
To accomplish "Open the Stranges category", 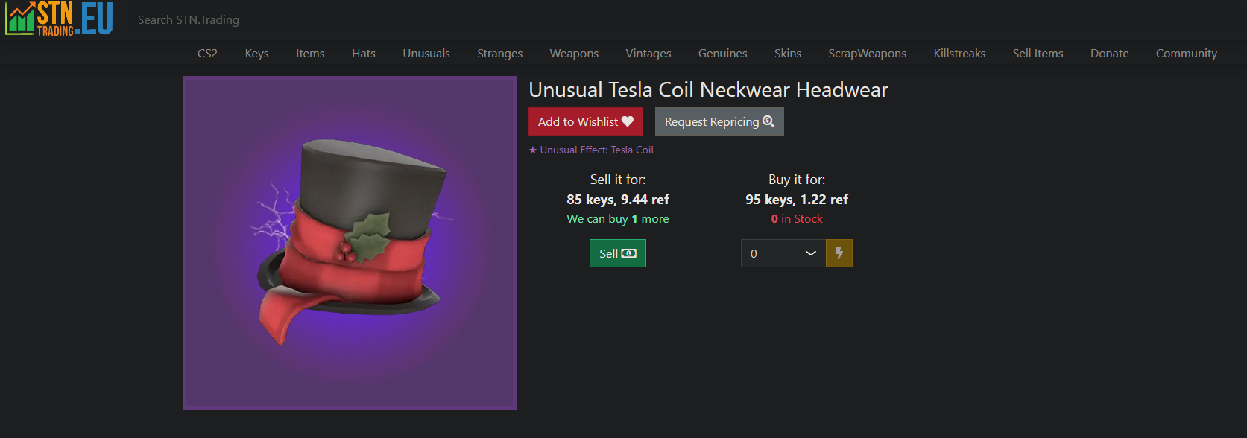I will 500,54.
